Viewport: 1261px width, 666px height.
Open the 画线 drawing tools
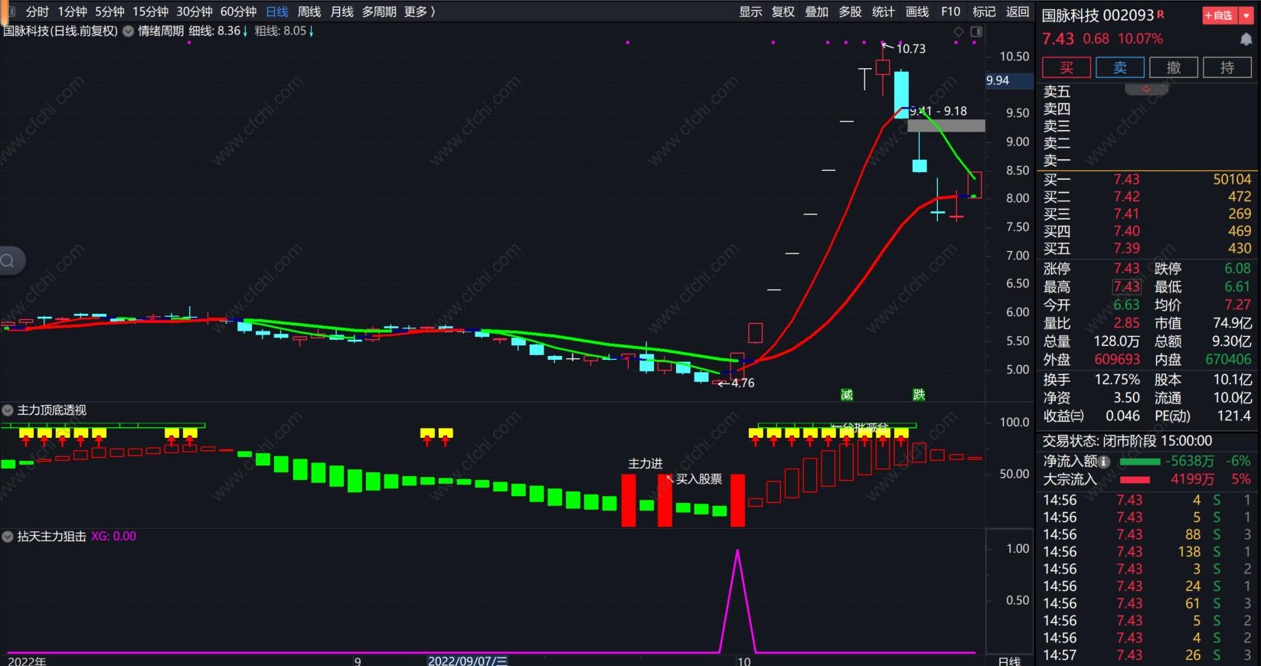coord(917,11)
